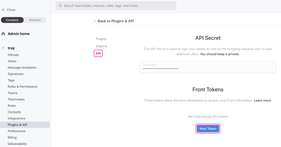Open the Imports tab
The width and height of the screenshot is (281, 147).
tap(101, 46)
